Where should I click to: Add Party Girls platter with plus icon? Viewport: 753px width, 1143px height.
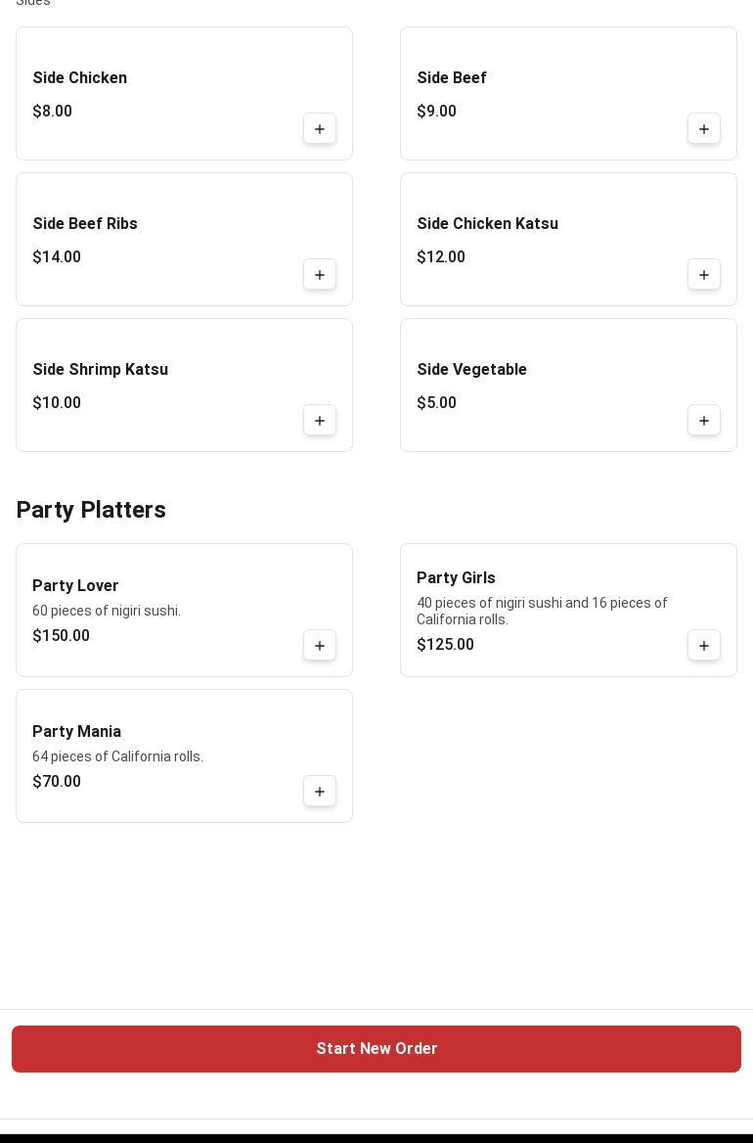click(x=704, y=646)
